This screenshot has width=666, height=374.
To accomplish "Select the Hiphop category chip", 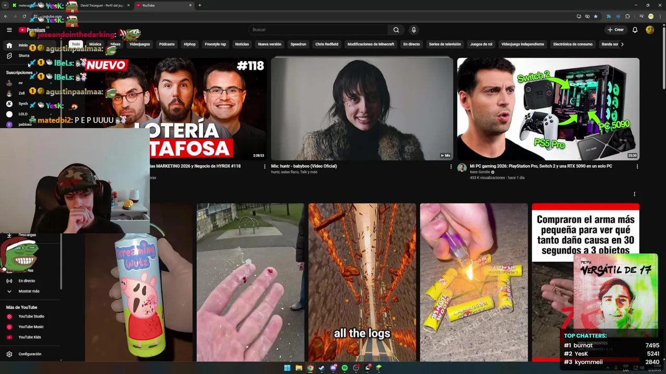I will (189, 44).
